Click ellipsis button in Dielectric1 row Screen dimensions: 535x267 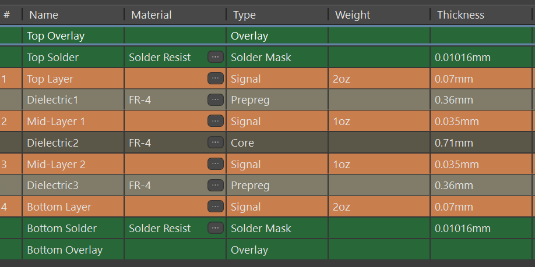point(215,100)
